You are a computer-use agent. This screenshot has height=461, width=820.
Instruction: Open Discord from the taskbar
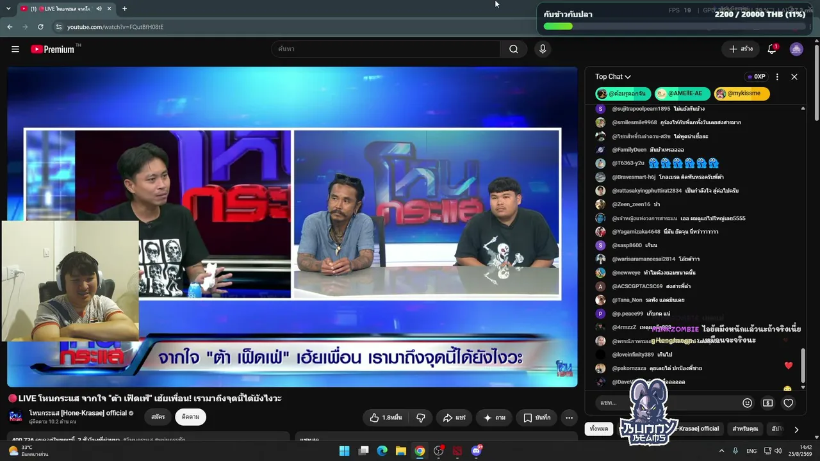[x=476, y=451]
